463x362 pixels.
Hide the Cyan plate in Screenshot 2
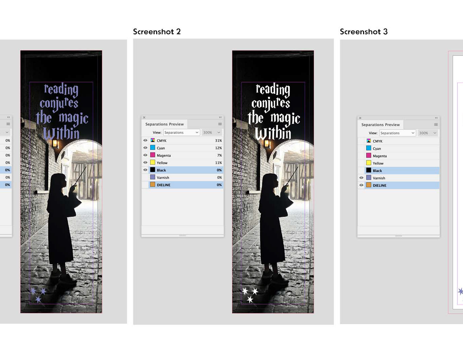point(145,148)
